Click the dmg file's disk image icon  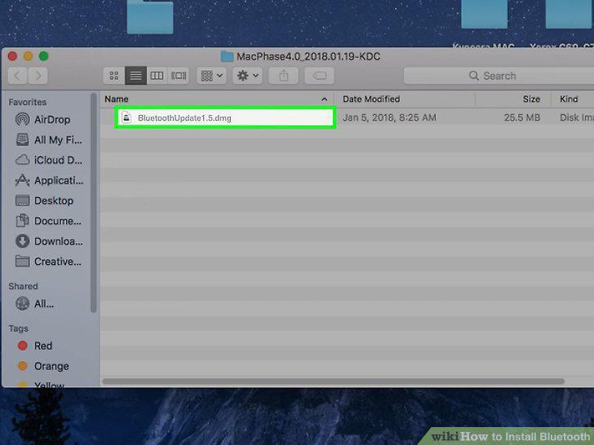126,117
